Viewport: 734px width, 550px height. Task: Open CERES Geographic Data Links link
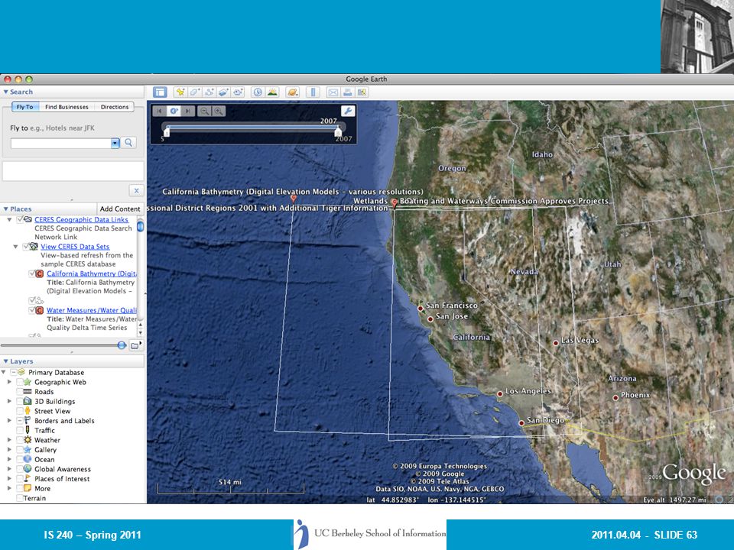81,219
